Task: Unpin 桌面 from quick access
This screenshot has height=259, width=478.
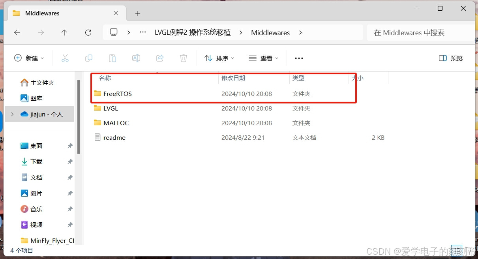Action: click(70, 146)
